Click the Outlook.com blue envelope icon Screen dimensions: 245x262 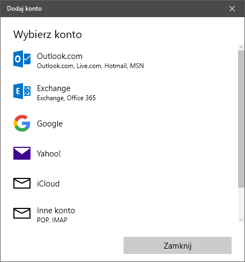tap(22, 59)
